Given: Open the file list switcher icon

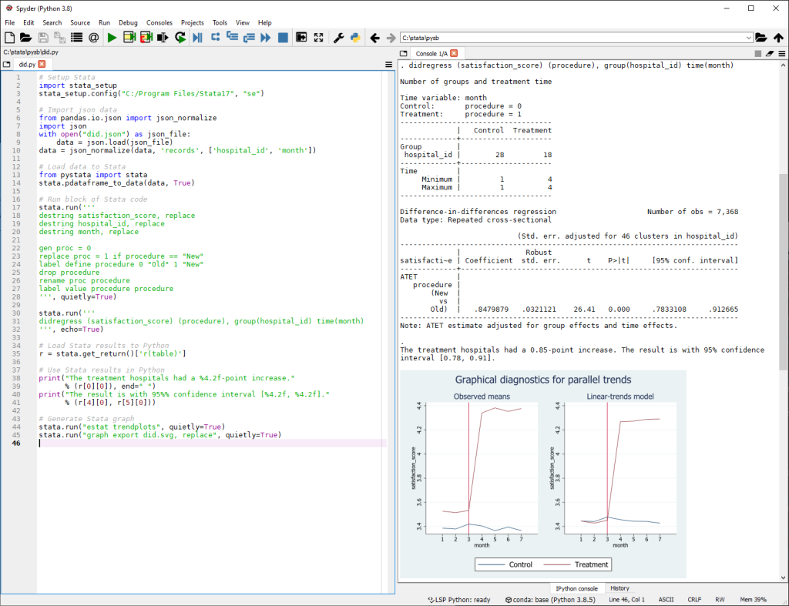Looking at the screenshot, I should [x=76, y=38].
